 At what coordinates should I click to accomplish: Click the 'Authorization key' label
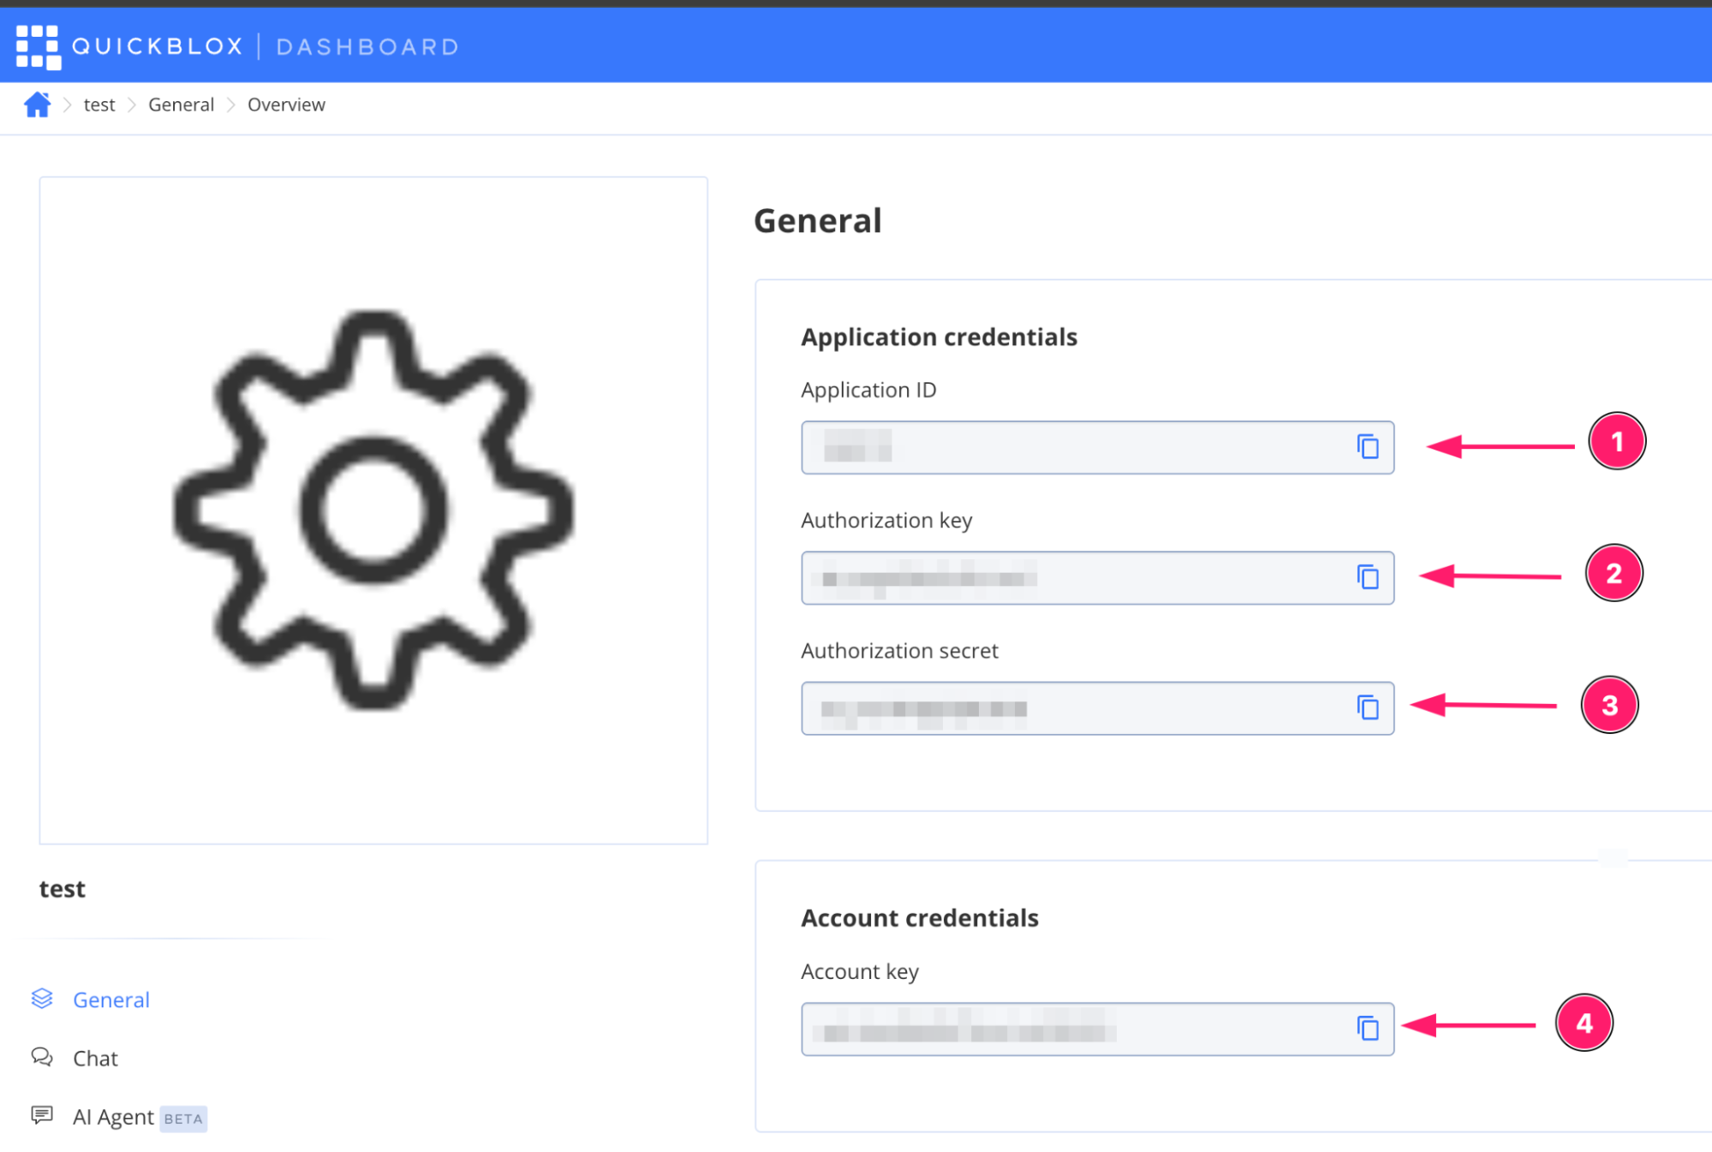[x=886, y=521]
